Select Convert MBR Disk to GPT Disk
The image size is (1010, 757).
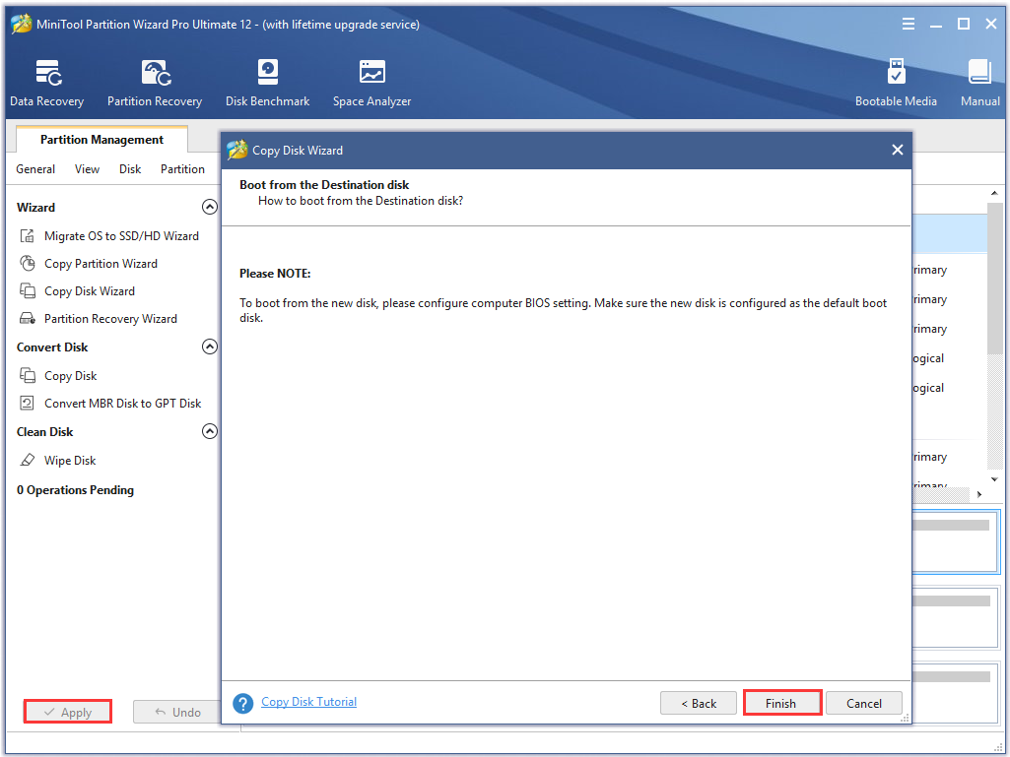click(x=122, y=403)
